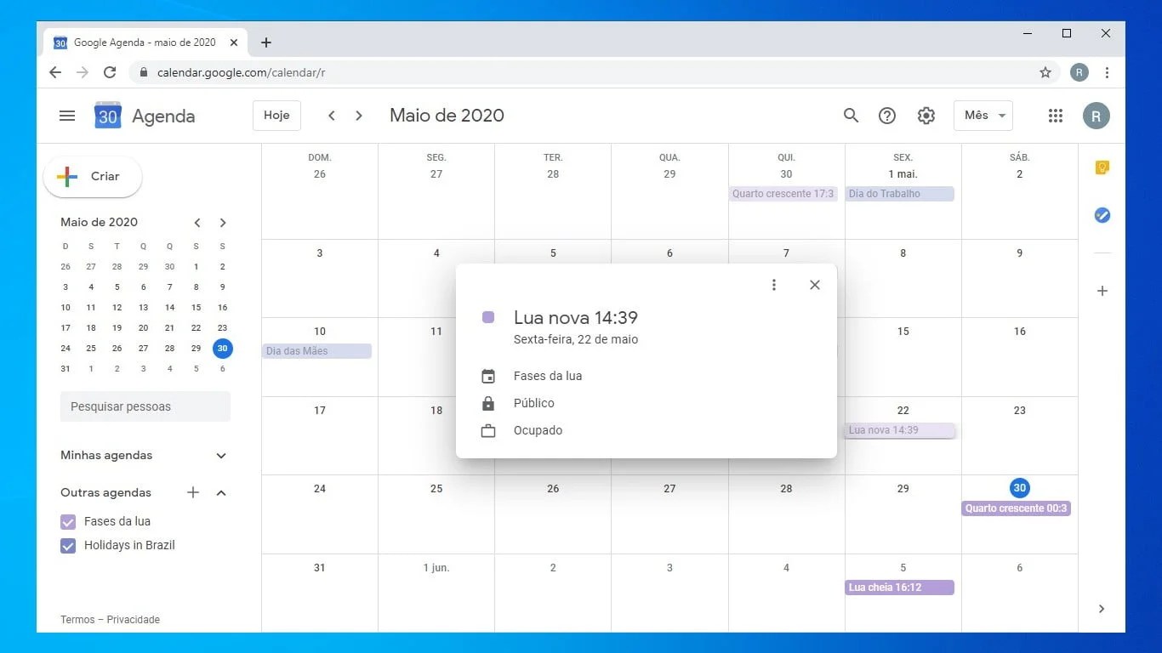
Task: Add another calendar with the plus icon
Action: tap(193, 492)
